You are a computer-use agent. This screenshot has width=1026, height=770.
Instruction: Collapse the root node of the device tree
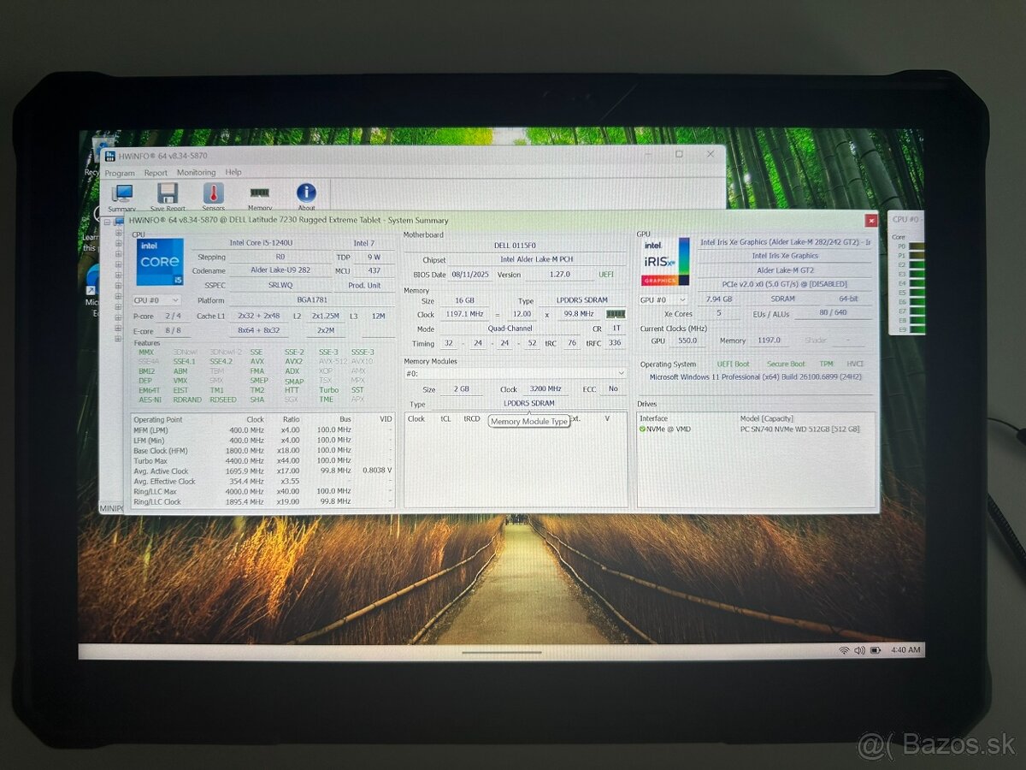click(x=107, y=222)
